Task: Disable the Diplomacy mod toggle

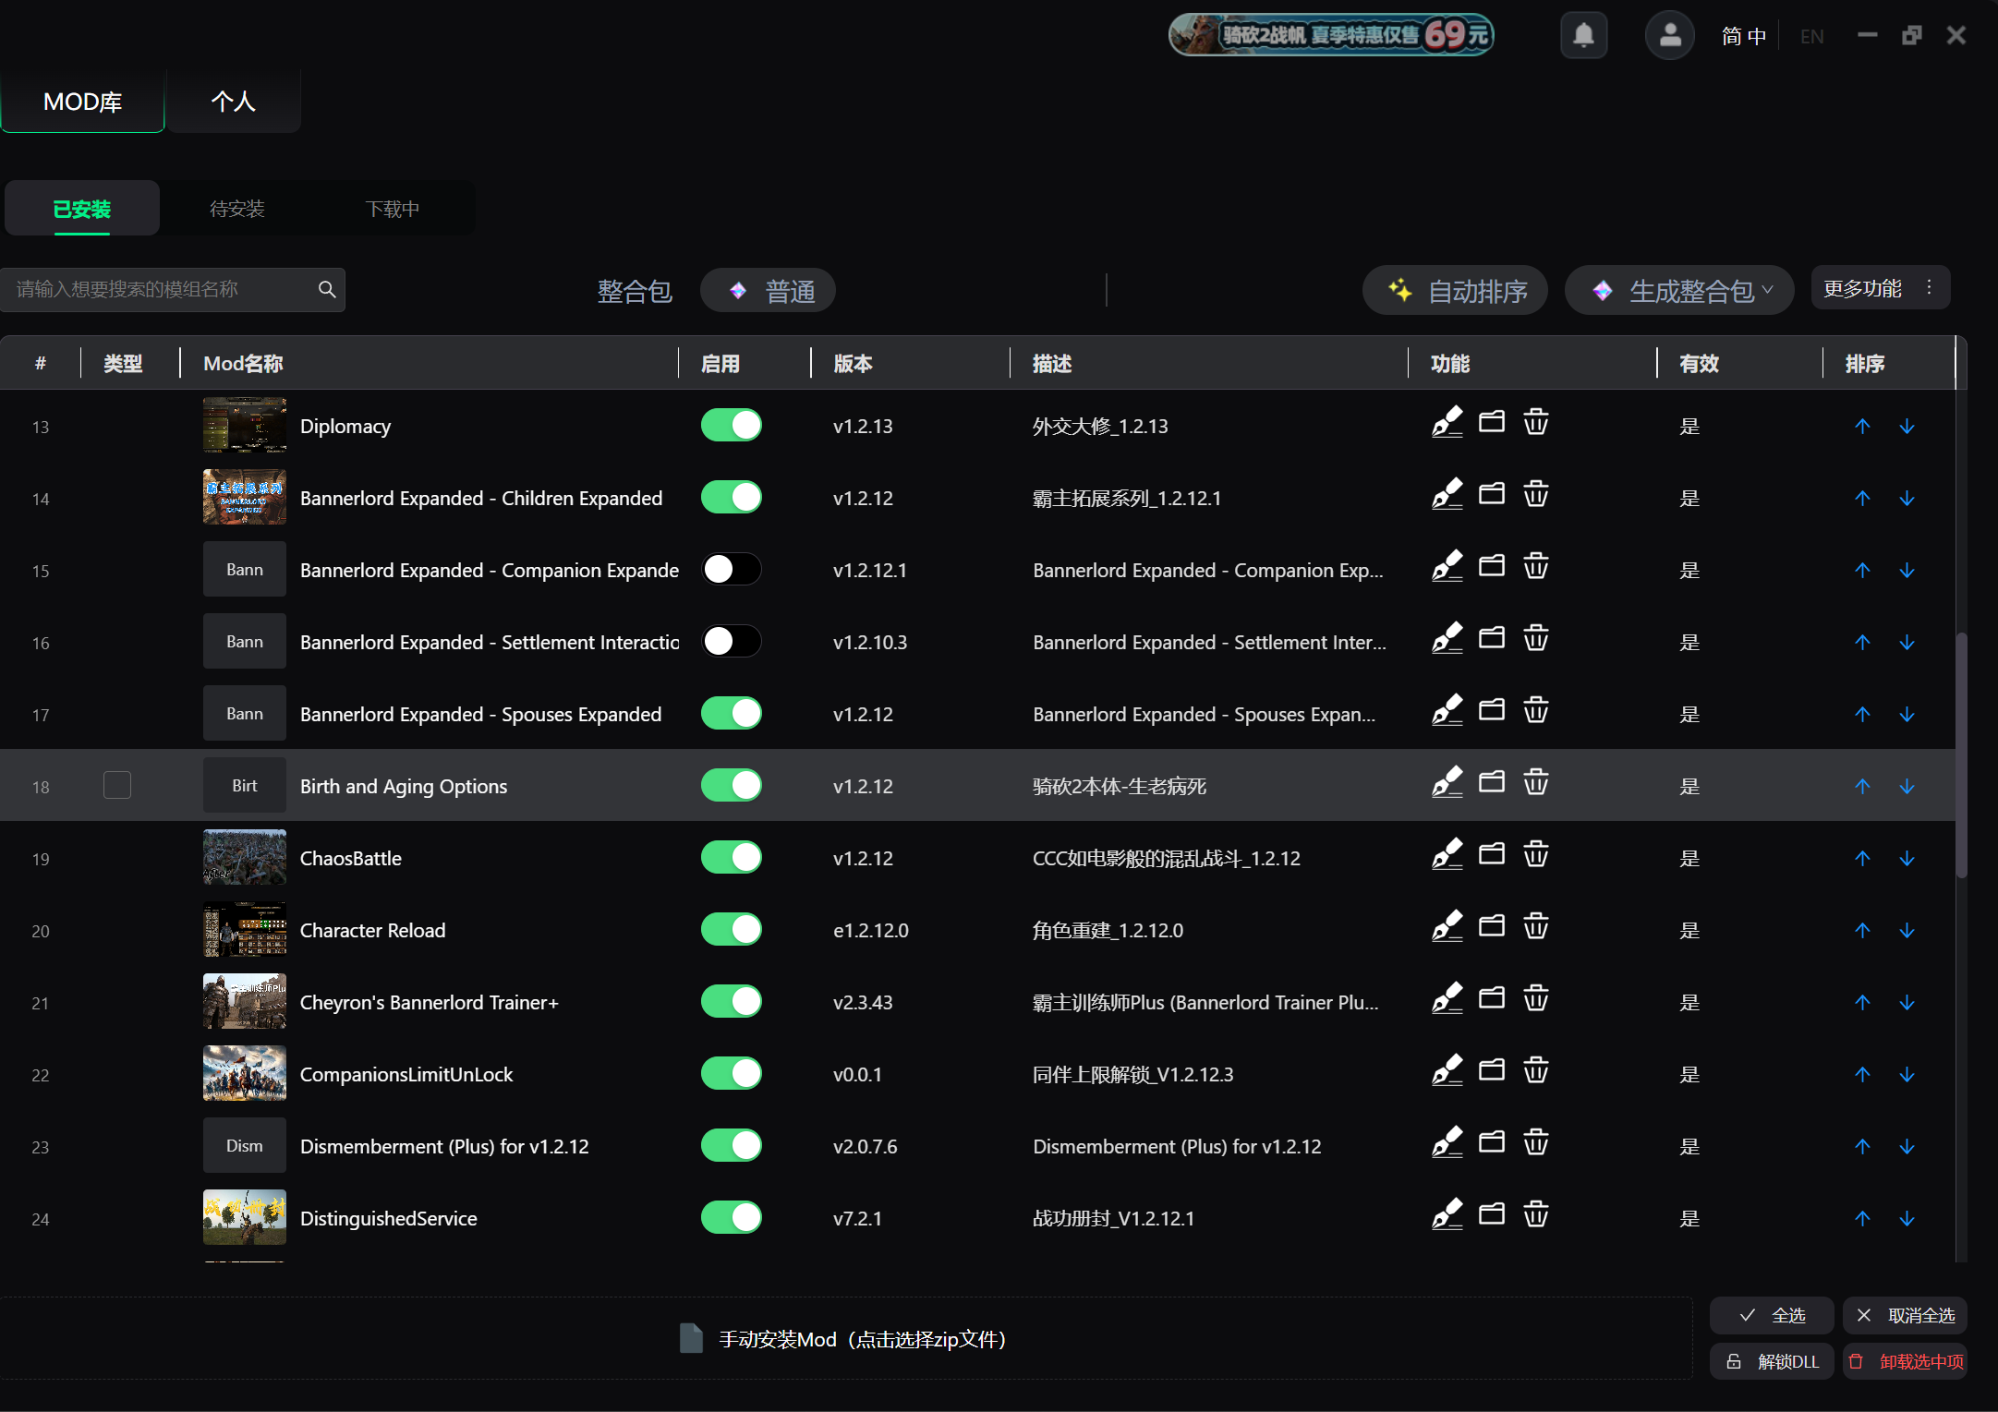Action: [731, 425]
